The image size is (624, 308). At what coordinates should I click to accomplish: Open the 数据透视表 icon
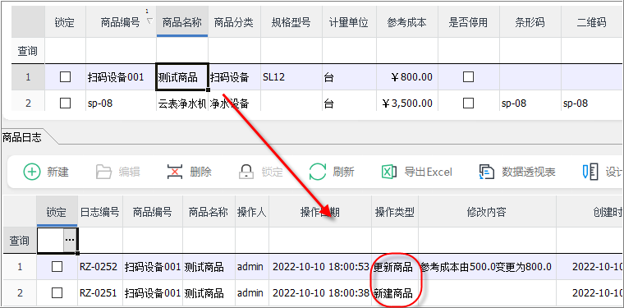(x=487, y=172)
